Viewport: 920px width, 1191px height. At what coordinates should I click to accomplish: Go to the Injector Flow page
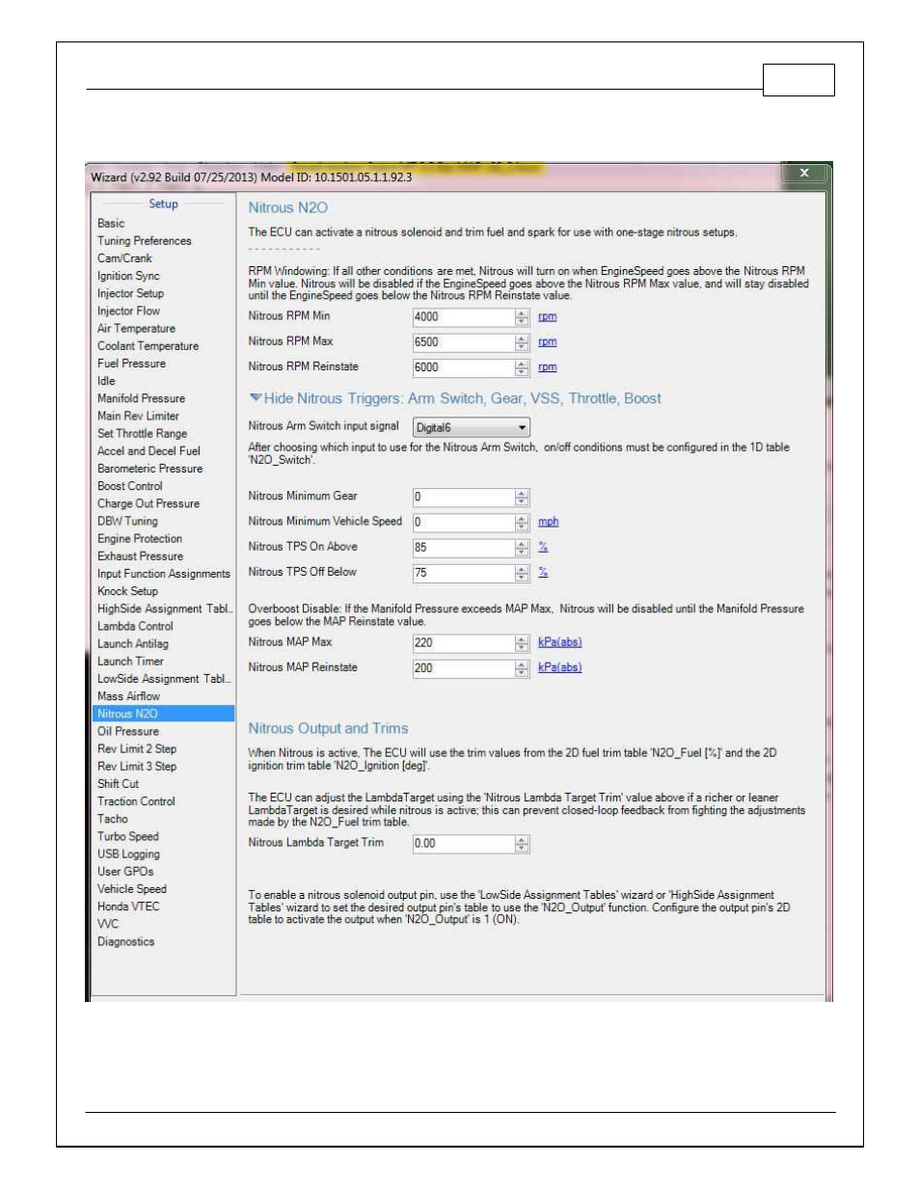[128, 311]
